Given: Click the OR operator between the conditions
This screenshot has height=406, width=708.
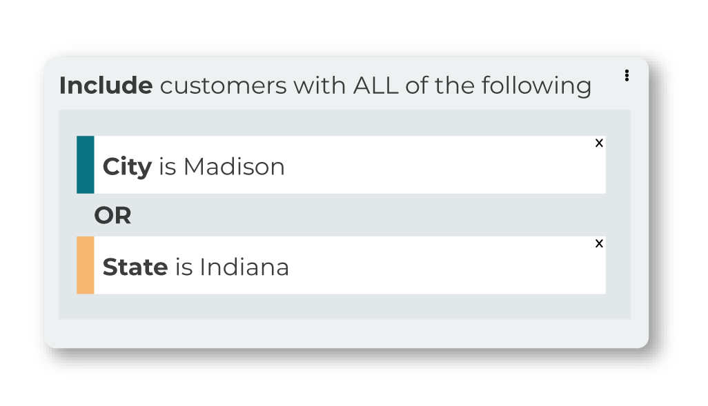Looking at the screenshot, I should pos(112,215).
